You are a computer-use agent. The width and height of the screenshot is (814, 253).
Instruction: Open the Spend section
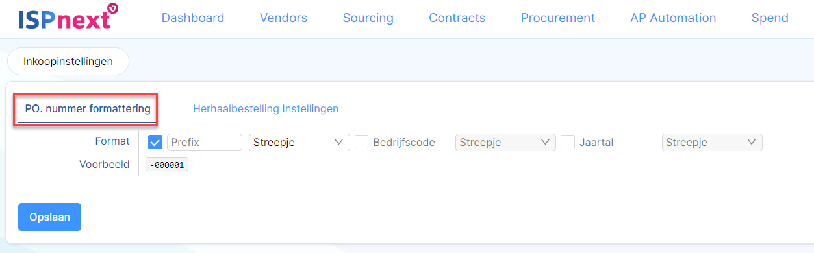pyautogui.click(x=770, y=18)
